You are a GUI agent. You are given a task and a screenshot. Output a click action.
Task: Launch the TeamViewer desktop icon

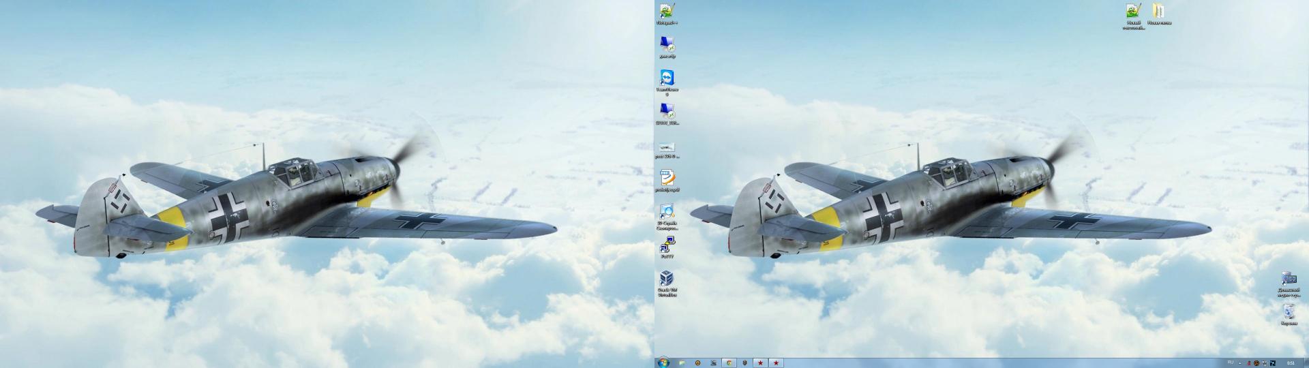[x=667, y=82]
